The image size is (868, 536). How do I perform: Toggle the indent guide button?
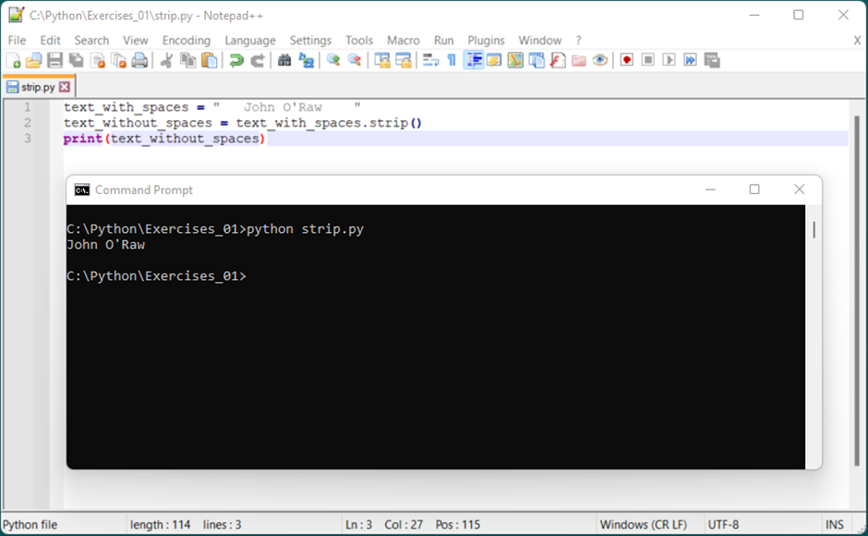(x=474, y=60)
